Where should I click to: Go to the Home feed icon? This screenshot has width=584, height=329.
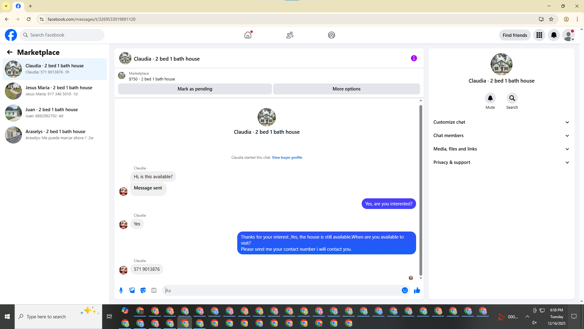248,35
